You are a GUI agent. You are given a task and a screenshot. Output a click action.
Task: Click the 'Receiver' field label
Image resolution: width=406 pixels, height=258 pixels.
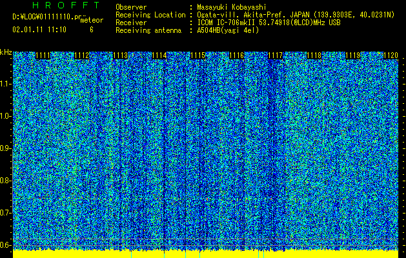[131, 23]
